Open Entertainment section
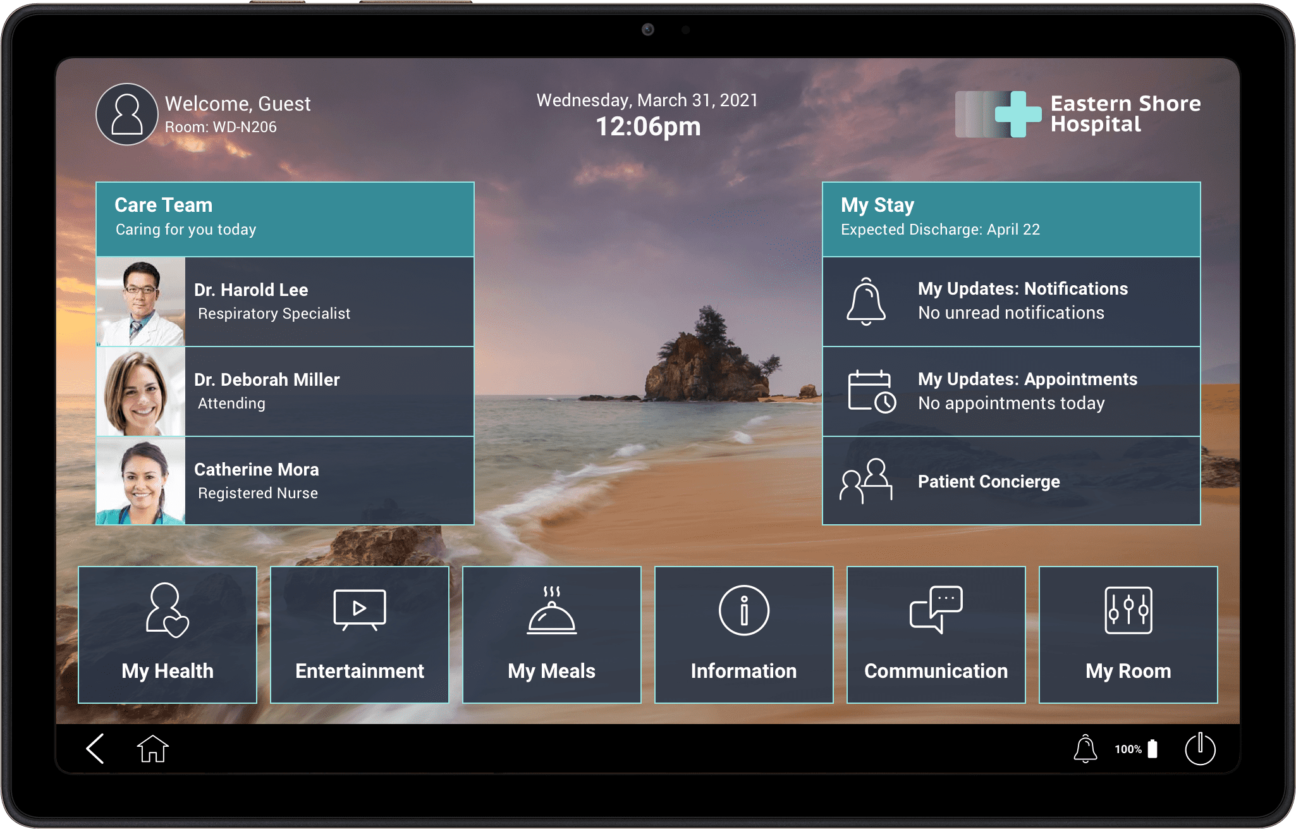1296x829 pixels. [359, 639]
